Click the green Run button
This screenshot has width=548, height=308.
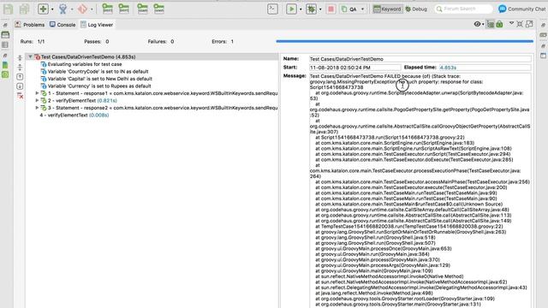pos(291,9)
